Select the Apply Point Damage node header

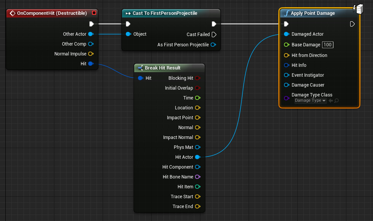pos(313,13)
